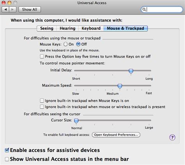The image size is (185, 165).
Task: Select the Mouse Keys Off radio button
Action: [x=78, y=44]
